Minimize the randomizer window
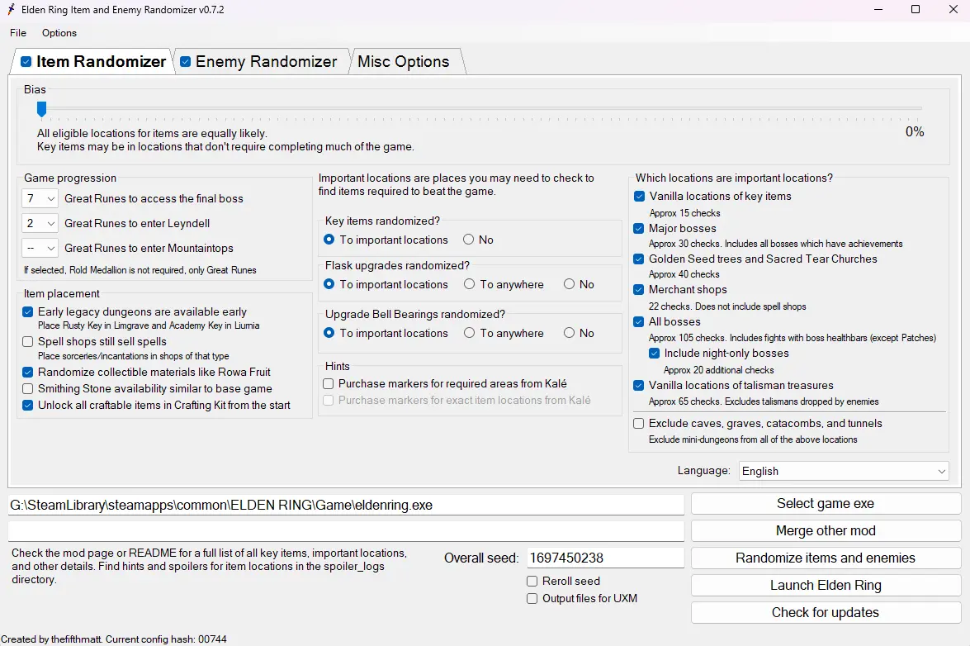Screen dimensions: 970x646 (878, 9)
